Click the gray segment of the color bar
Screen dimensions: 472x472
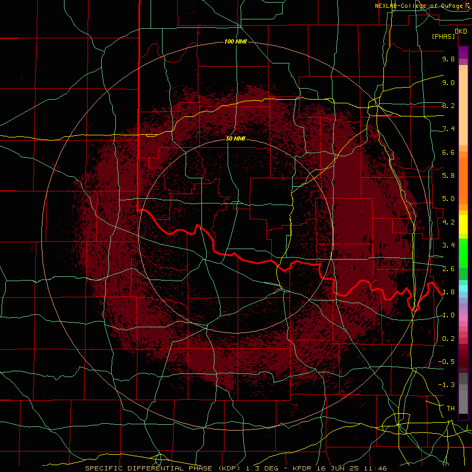(x=463, y=394)
